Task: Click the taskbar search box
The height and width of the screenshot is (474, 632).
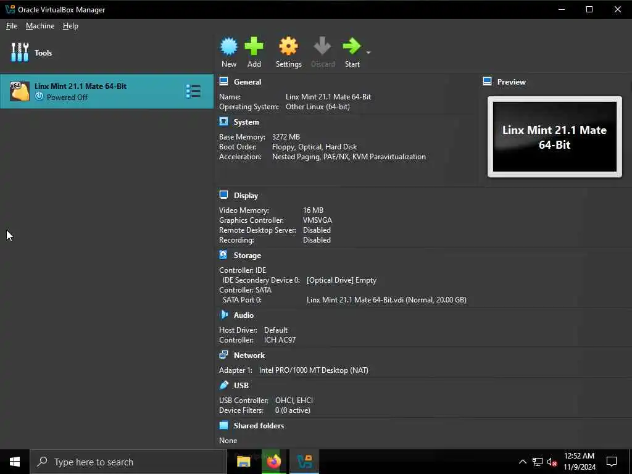Action: click(x=128, y=462)
